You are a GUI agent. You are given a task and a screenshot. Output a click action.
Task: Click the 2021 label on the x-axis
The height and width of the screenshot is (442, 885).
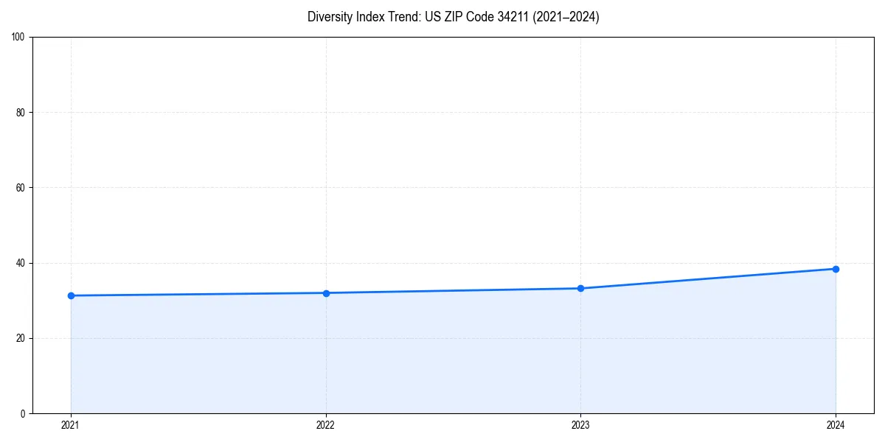tap(70, 425)
